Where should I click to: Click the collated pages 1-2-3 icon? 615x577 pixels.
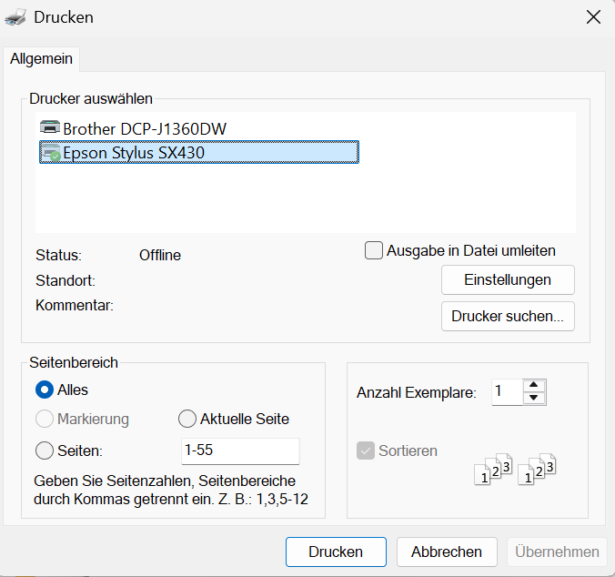pos(515,469)
